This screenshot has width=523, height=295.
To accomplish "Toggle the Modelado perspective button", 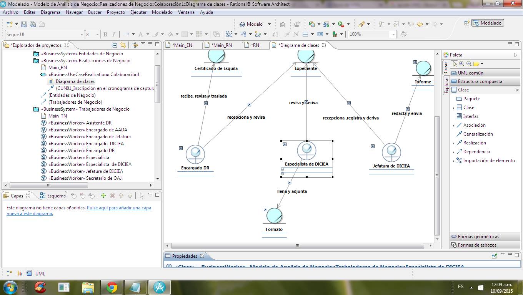I will 488,23.
